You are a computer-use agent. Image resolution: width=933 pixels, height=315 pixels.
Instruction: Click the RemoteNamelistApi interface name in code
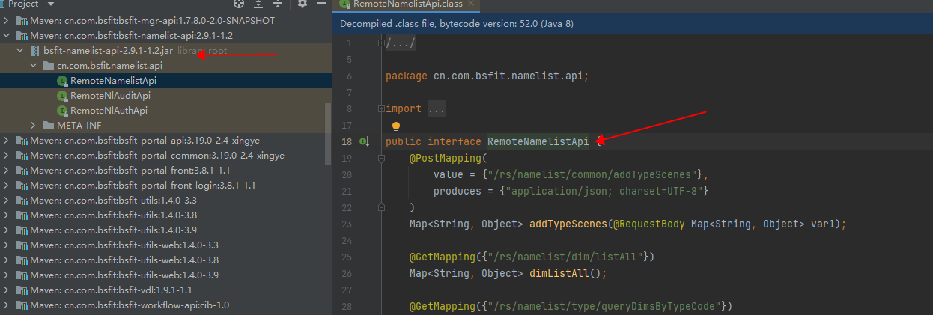tap(538, 141)
